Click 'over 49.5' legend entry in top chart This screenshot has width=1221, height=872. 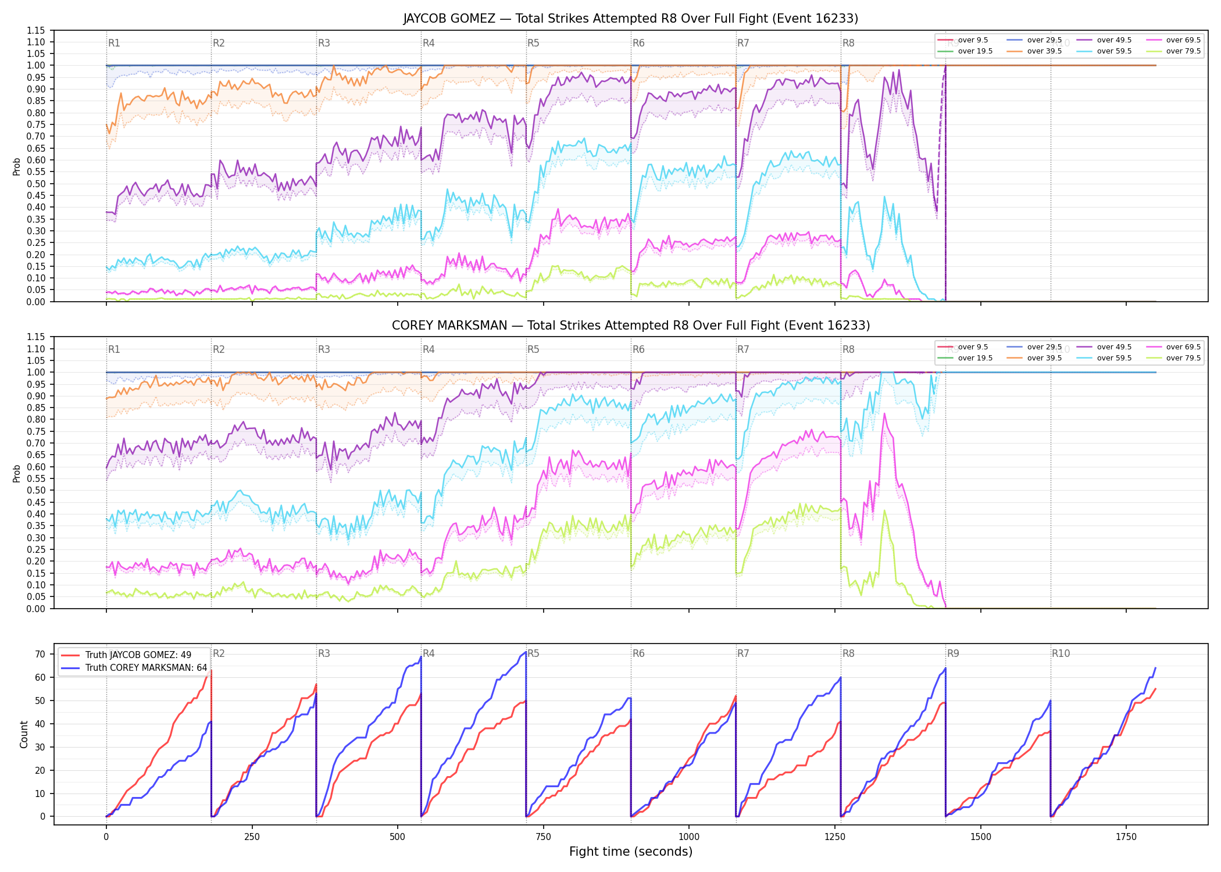click(x=1104, y=40)
